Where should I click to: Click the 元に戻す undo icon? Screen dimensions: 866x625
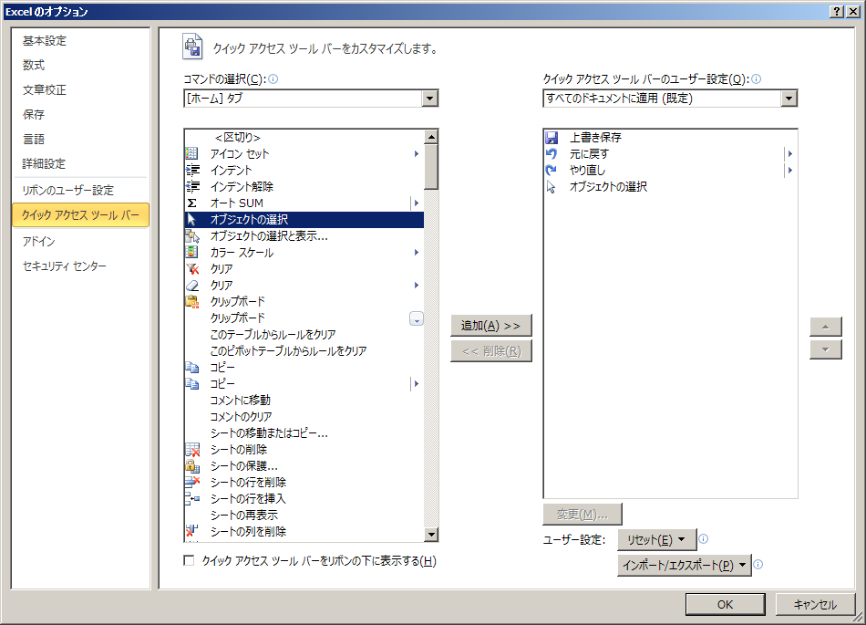[x=552, y=153]
